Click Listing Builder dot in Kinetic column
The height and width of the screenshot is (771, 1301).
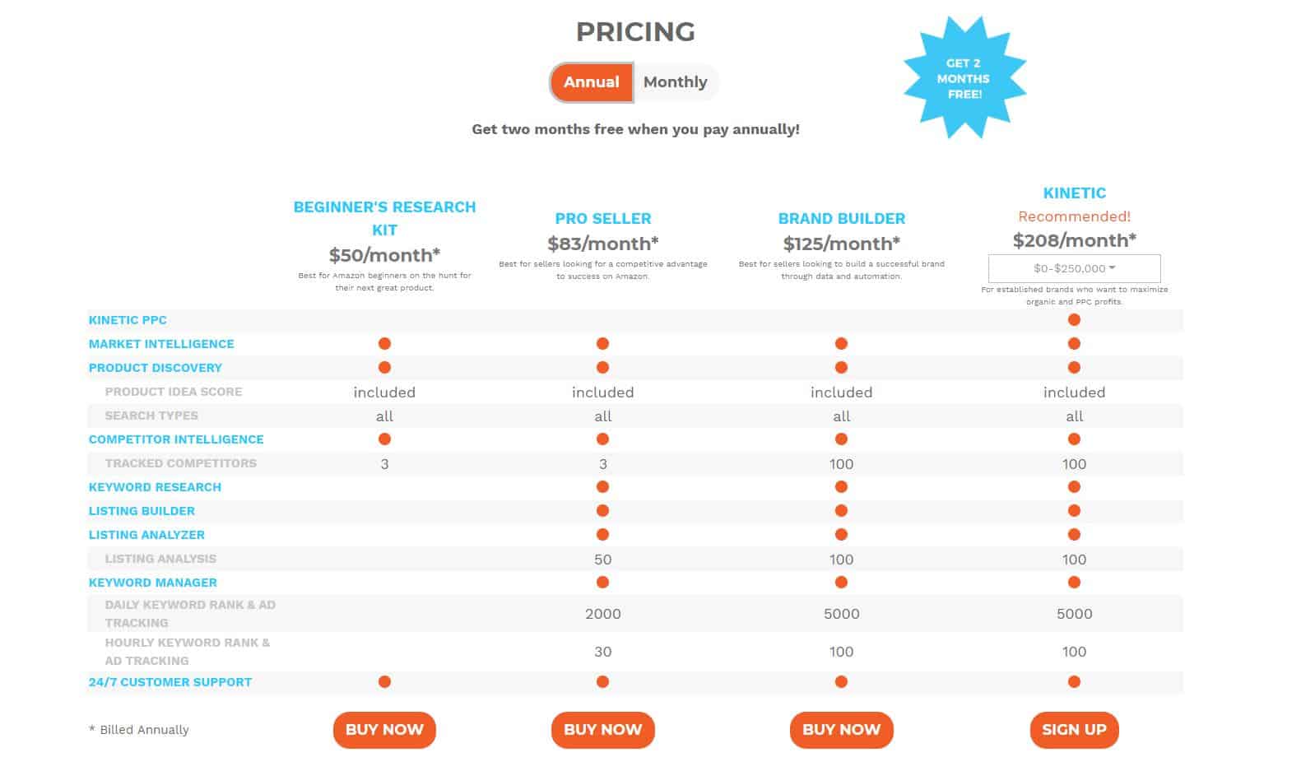(x=1074, y=511)
